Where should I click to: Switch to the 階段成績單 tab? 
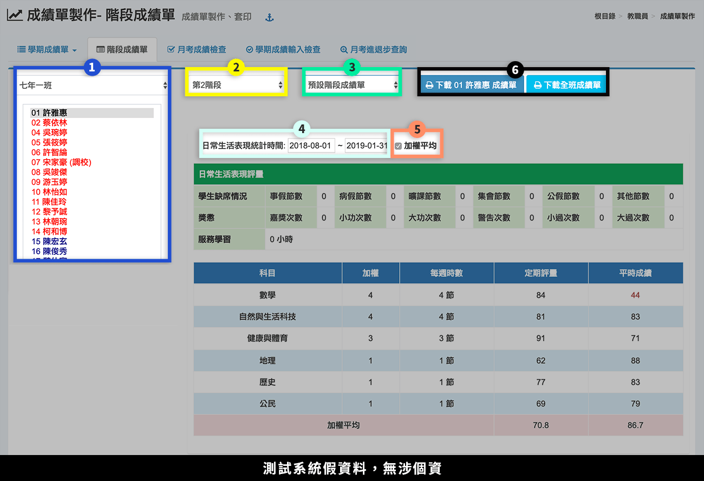click(122, 50)
